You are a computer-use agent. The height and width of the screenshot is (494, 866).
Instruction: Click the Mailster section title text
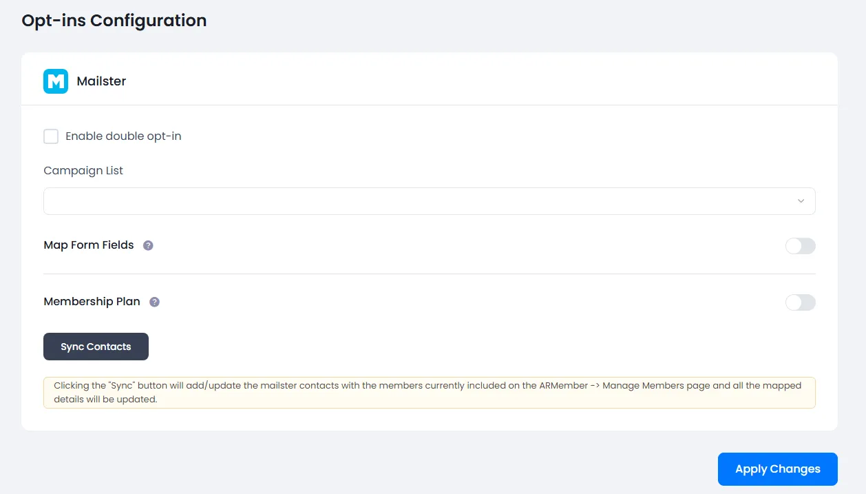tap(101, 81)
